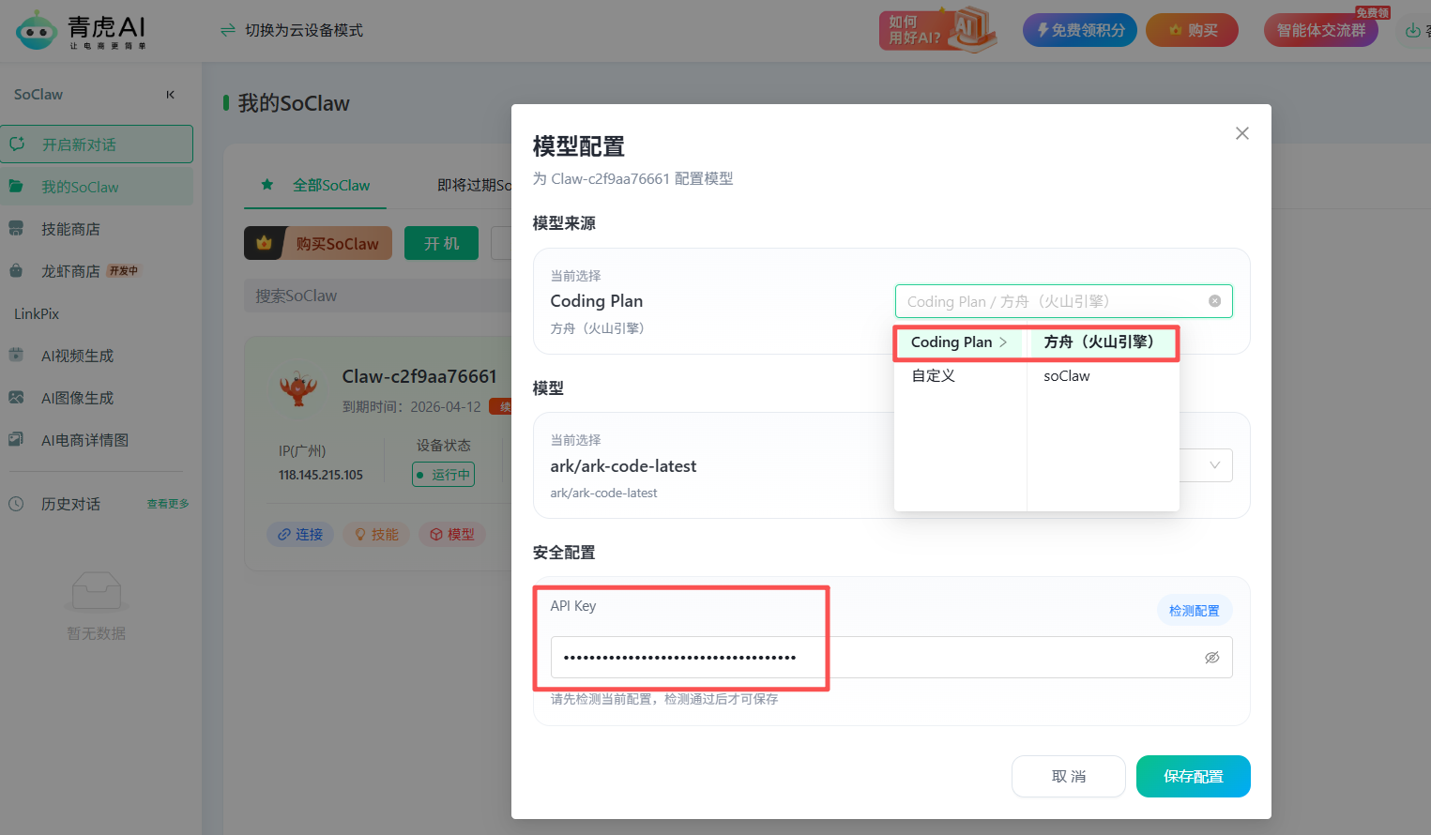Click the AI视频生成 icon
Viewport: 1431px width, 835px height.
tap(16, 355)
